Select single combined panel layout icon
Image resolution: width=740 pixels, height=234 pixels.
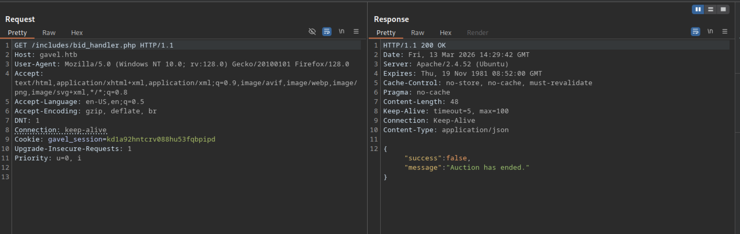(723, 10)
